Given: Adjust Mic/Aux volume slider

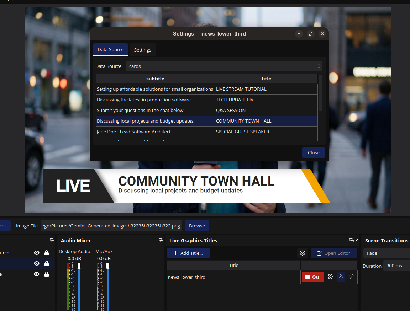Looking at the screenshot, I should [108, 266].
